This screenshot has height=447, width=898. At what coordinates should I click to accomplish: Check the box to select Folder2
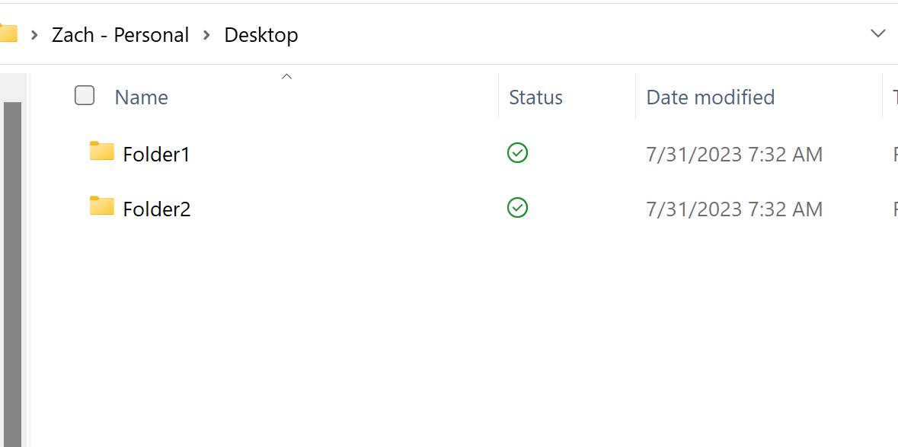point(84,208)
